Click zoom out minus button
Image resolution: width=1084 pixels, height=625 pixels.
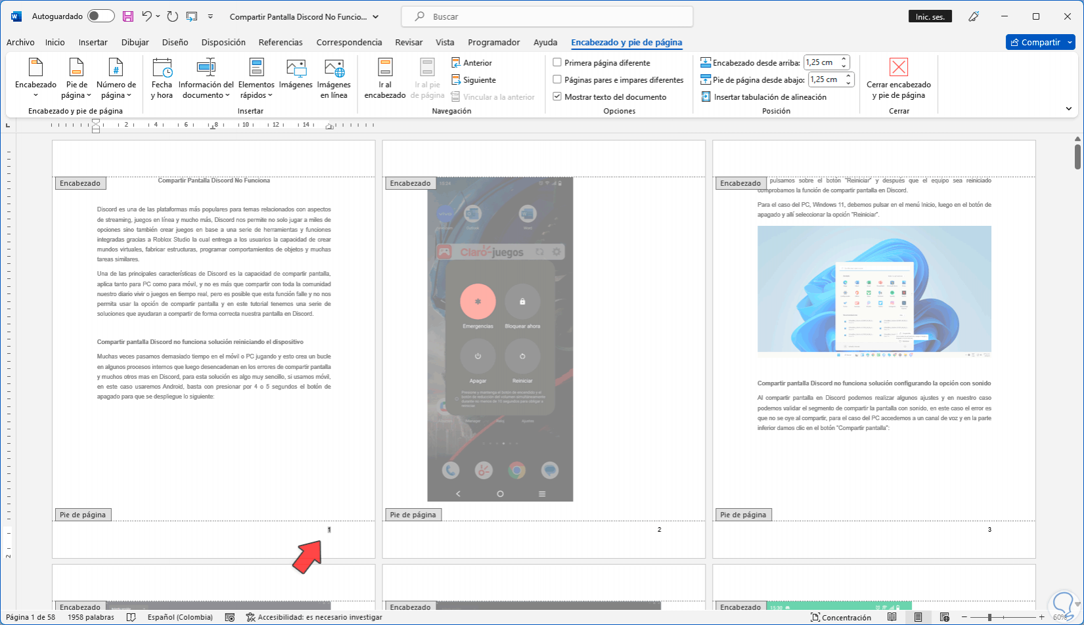coord(964,618)
